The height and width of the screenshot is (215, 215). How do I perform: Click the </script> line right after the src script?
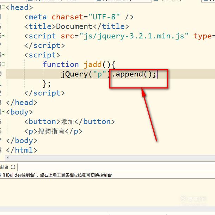click(44, 45)
